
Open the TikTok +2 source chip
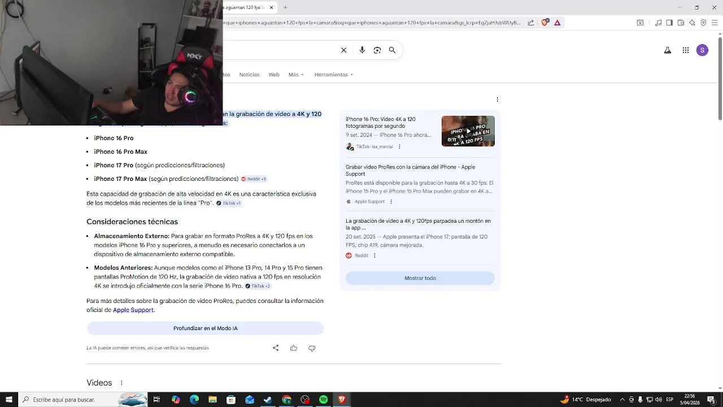point(258,286)
